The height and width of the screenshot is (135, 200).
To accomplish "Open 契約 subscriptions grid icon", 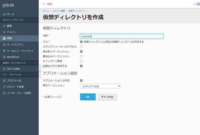I will (x=4, y=38).
